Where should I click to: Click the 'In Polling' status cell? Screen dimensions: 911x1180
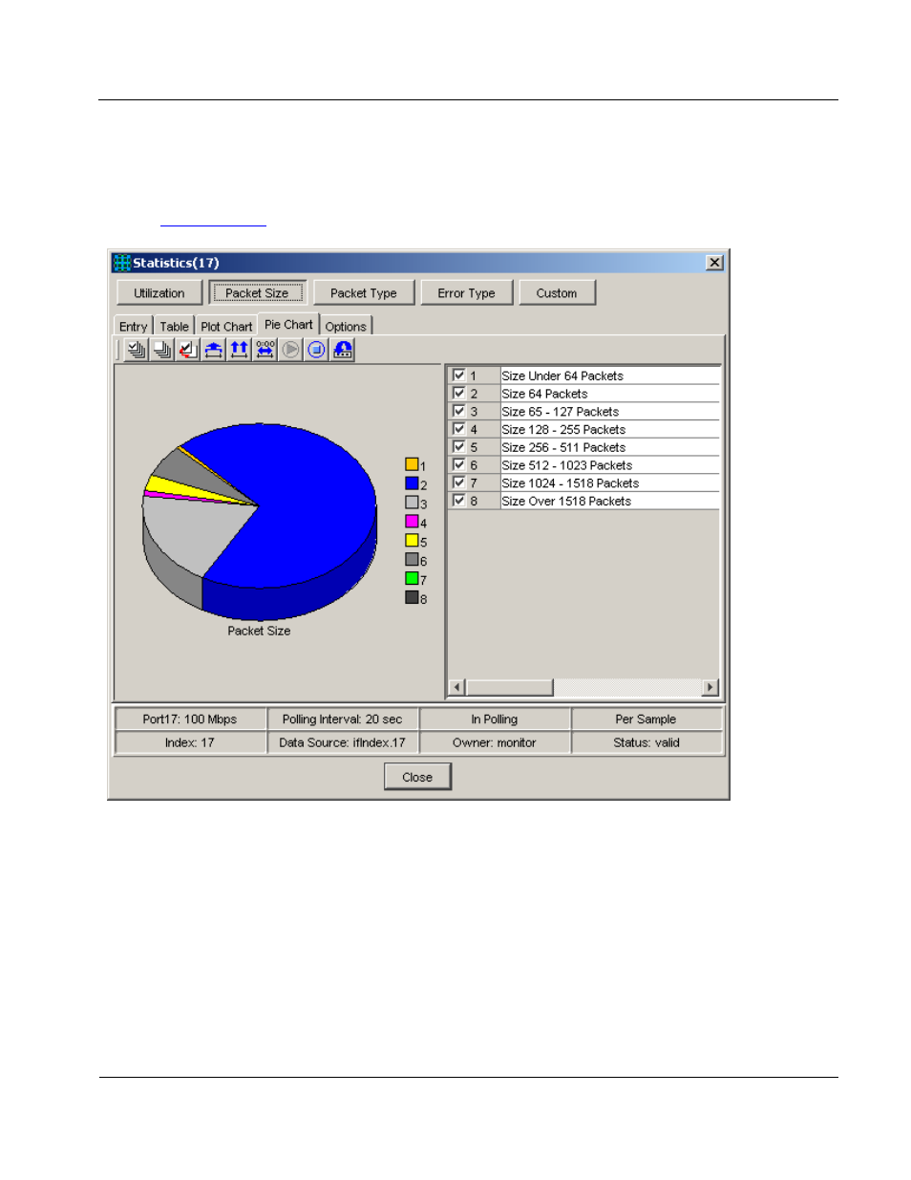495,719
